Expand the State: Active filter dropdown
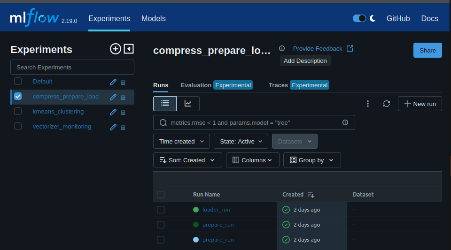This screenshot has width=451, height=250. 241,141
